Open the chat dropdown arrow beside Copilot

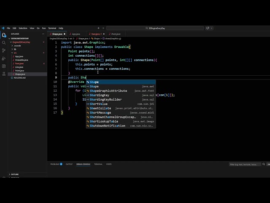pos(212,28)
